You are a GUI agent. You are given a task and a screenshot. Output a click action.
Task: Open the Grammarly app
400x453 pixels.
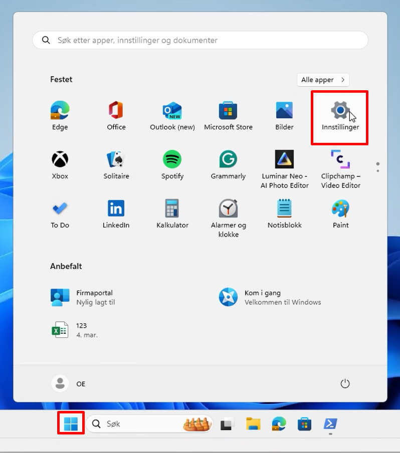(x=228, y=165)
